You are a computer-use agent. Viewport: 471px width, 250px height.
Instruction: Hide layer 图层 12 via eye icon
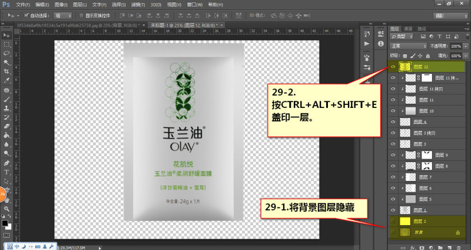393,67
